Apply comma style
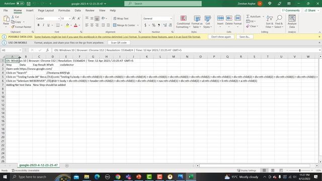This screenshot has width=322, height=181. 159,25
